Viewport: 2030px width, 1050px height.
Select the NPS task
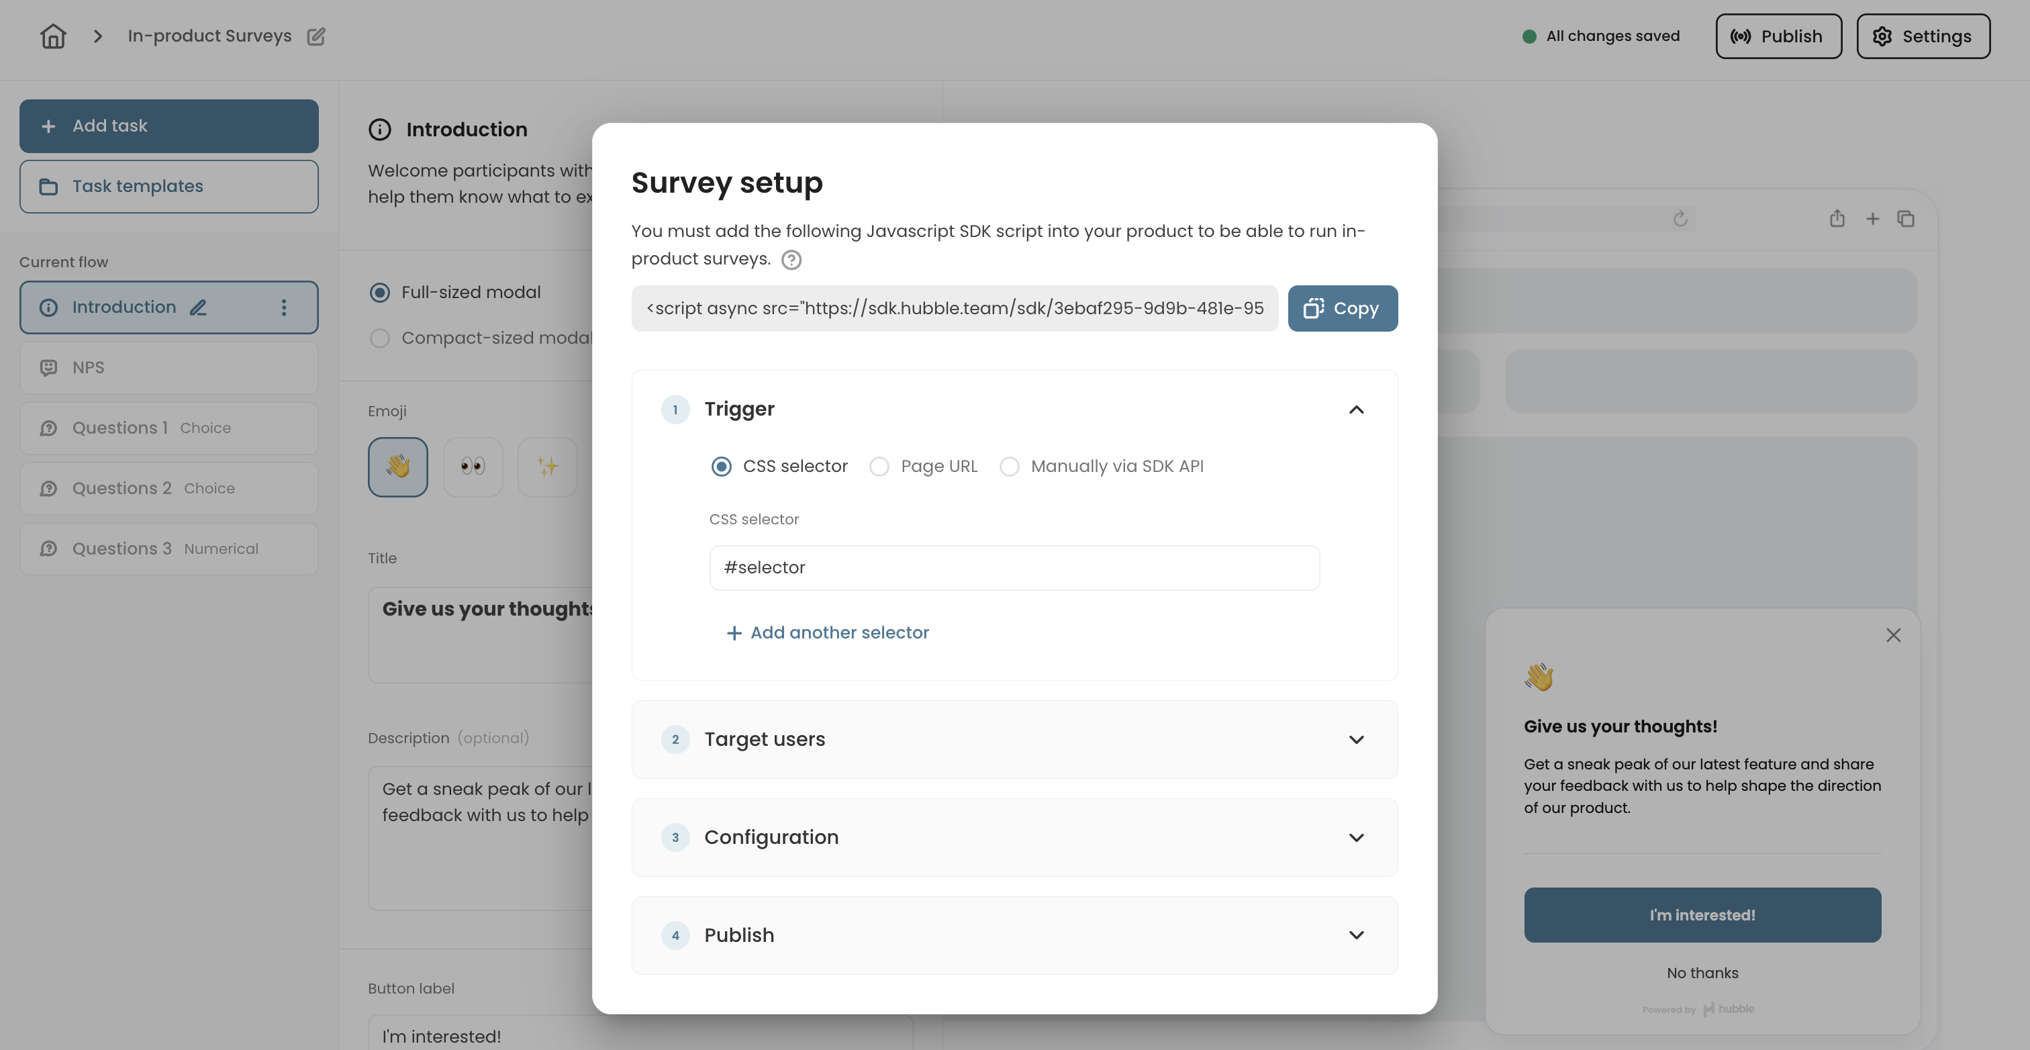(x=168, y=367)
